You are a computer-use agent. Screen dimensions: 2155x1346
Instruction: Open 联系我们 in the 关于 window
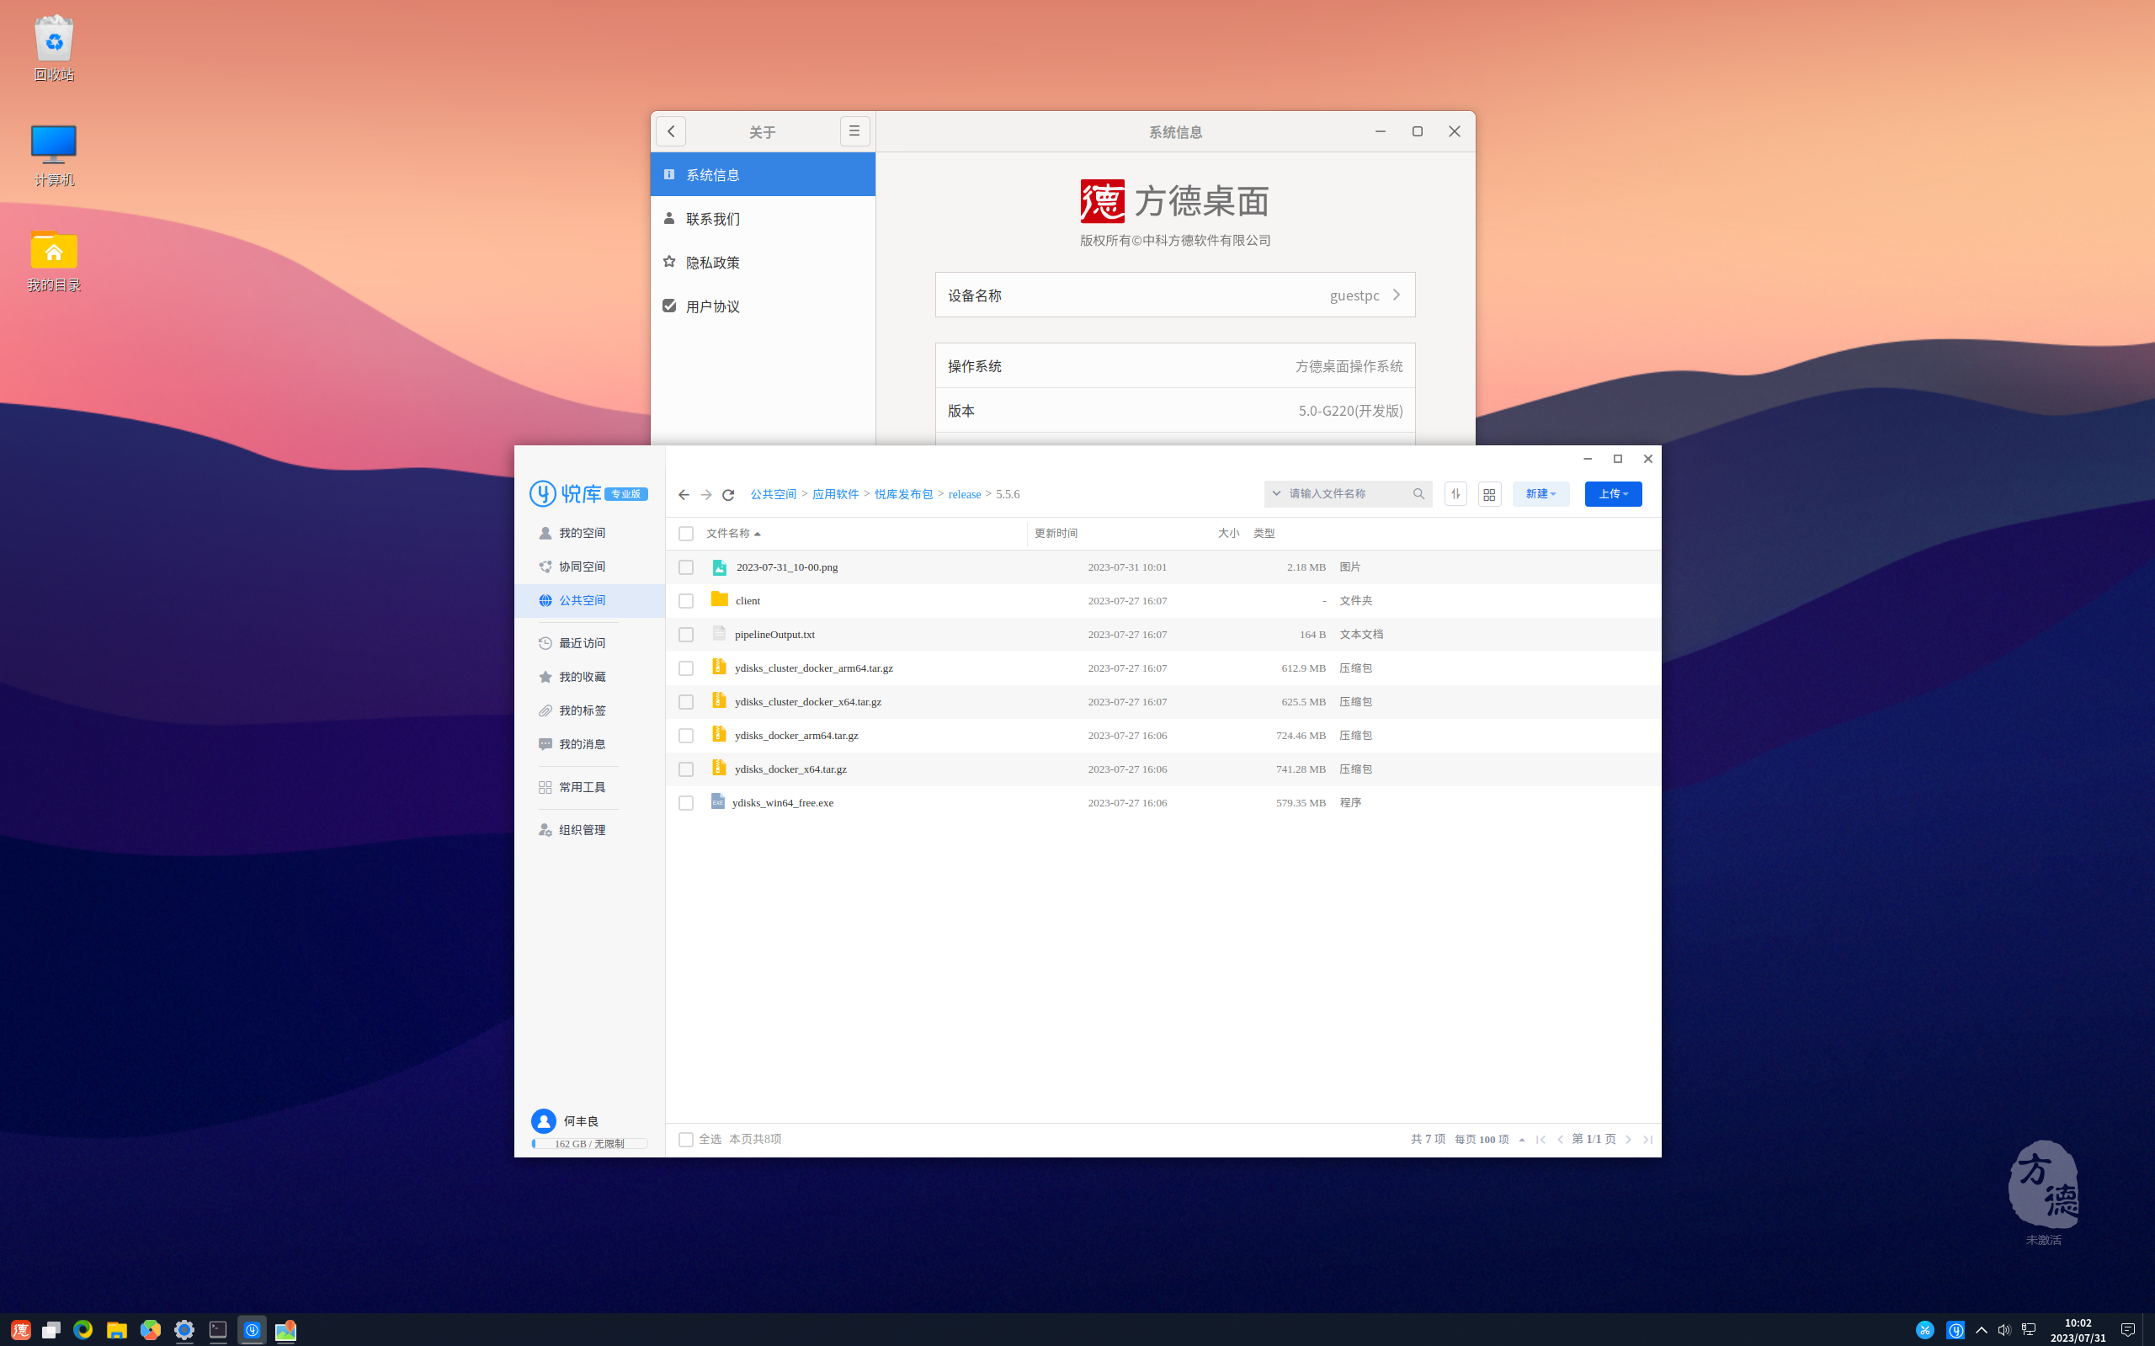pyautogui.click(x=763, y=218)
